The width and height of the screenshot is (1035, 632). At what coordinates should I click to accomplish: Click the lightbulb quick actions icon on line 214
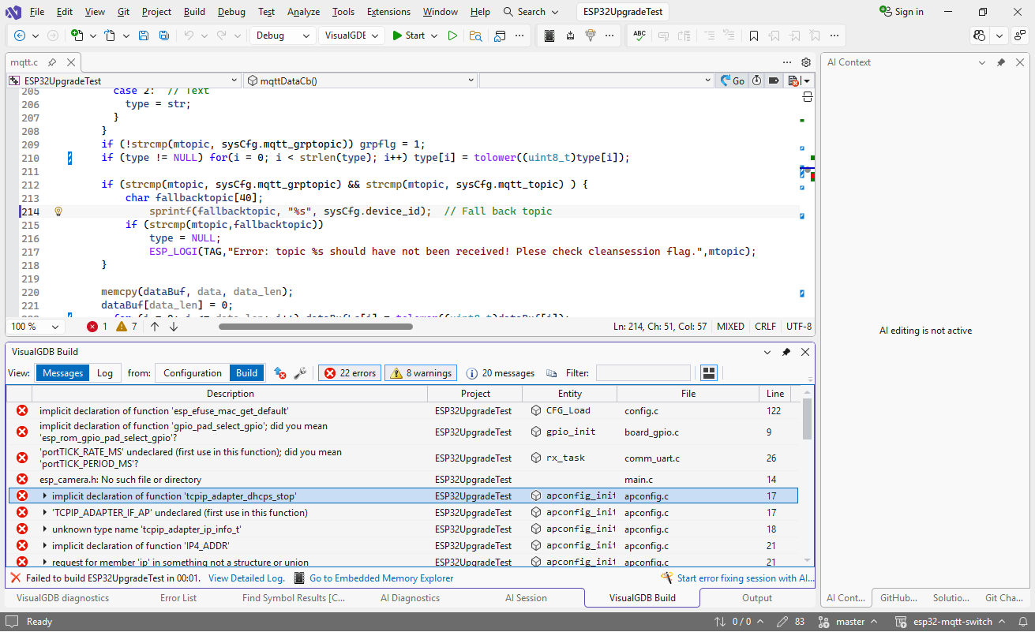coord(58,211)
